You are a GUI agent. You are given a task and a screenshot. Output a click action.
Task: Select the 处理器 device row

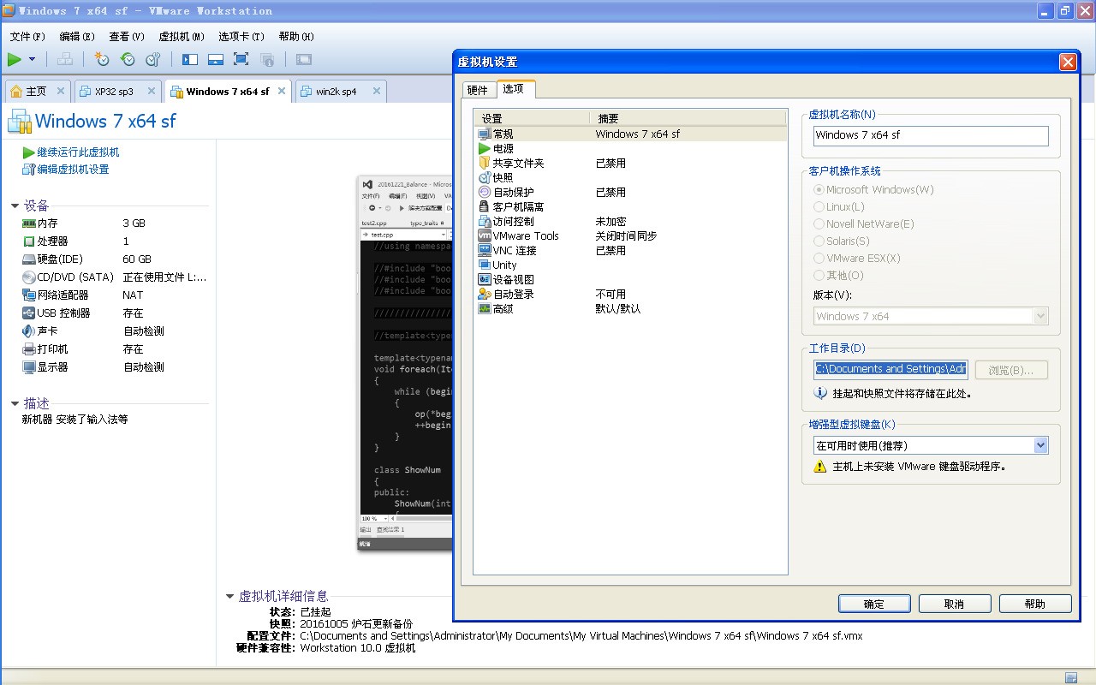click(115, 241)
